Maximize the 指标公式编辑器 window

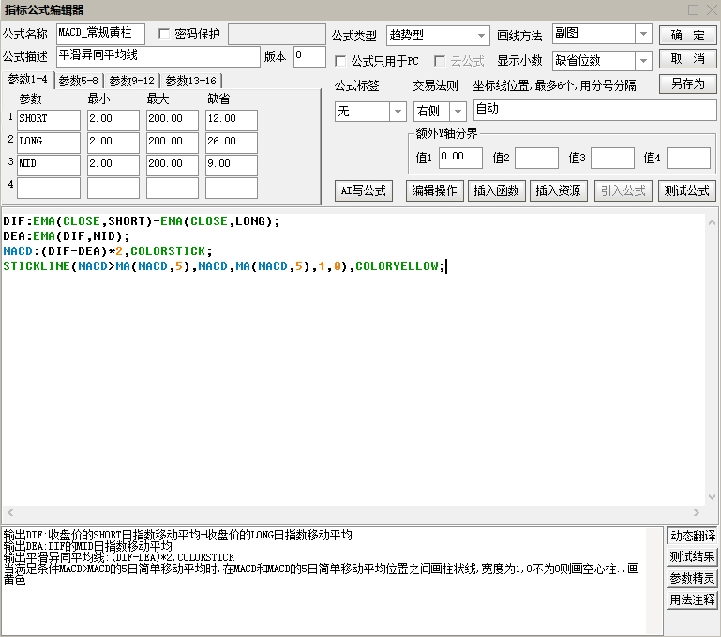point(693,9)
